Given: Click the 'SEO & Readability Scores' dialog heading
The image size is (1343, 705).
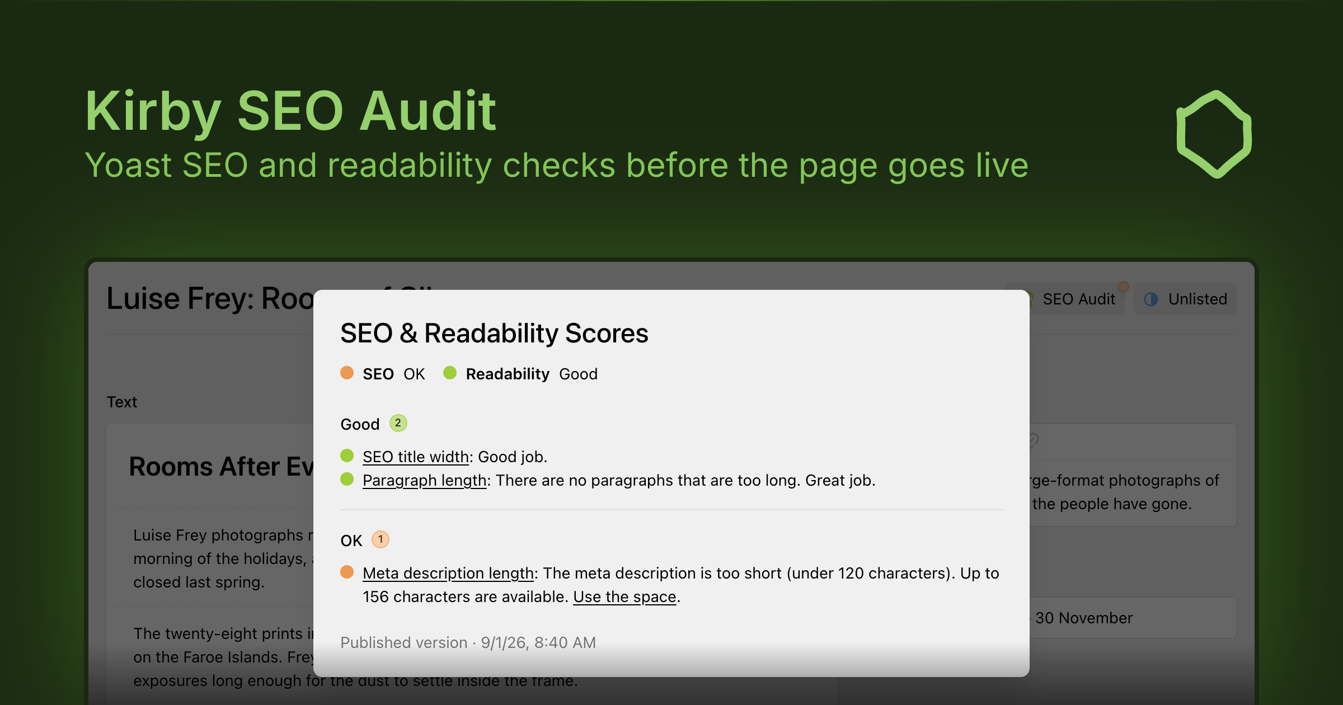Looking at the screenshot, I should click(x=494, y=333).
